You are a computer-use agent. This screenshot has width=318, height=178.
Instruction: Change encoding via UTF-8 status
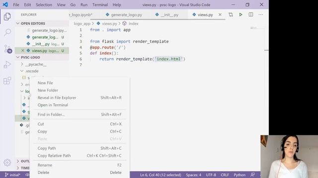pyautogui.click(x=211, y=175)
